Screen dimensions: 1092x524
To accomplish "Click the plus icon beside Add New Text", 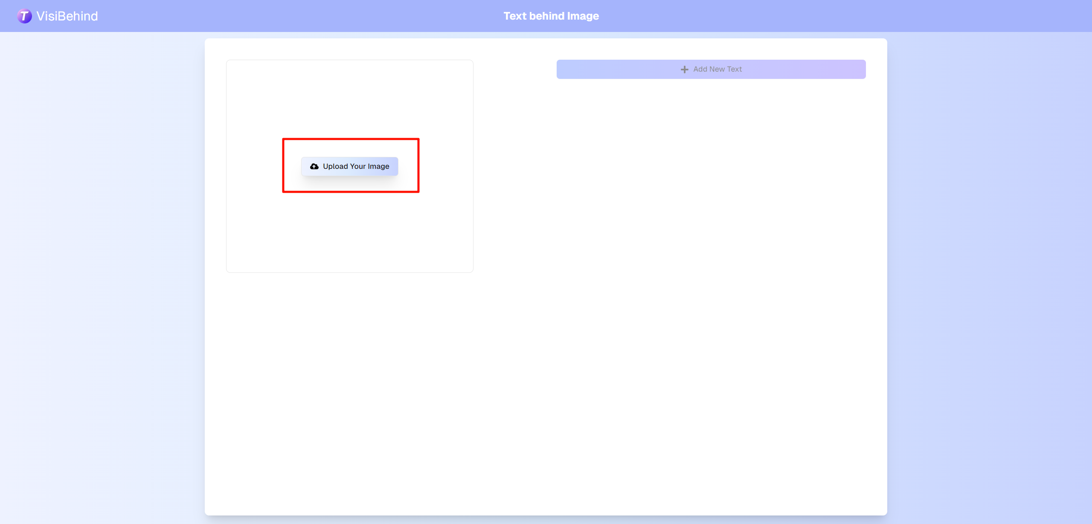I will (684, 69).
